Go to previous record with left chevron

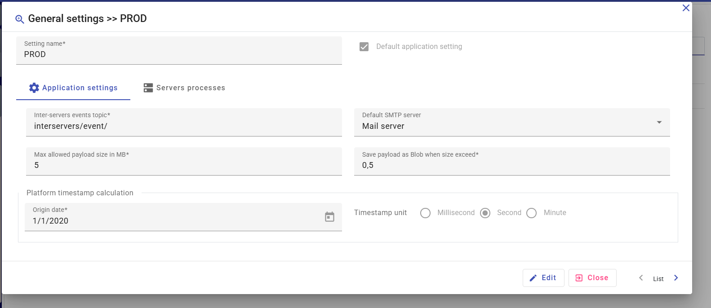(641, 278)
